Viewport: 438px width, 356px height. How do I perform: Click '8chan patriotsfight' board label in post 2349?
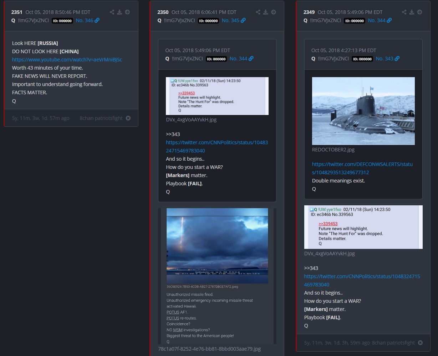393,342
